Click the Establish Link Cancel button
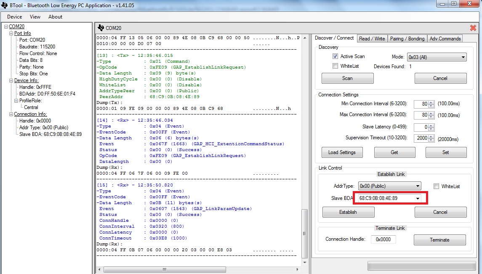This screenshot has width=482, height=274. (440, 212)
